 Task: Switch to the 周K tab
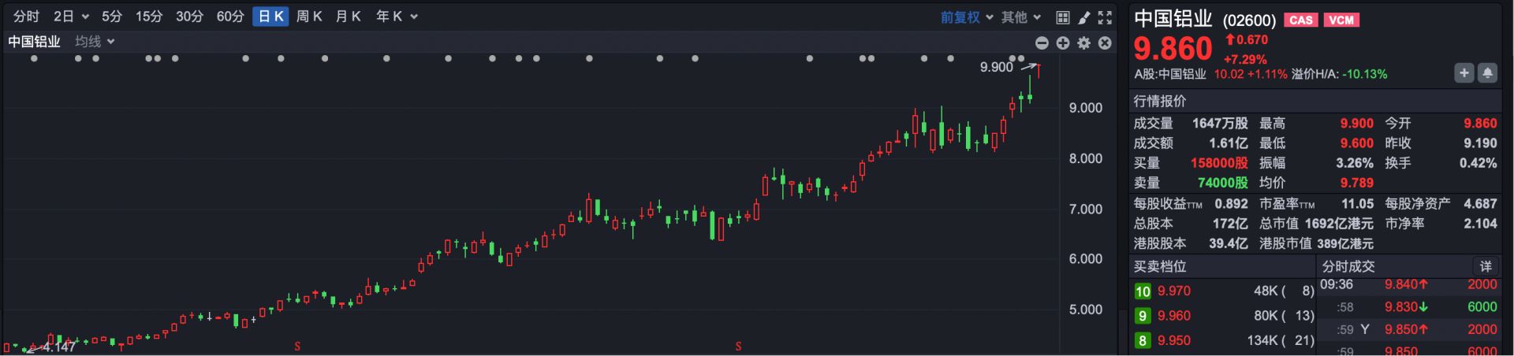pos(309,17)
